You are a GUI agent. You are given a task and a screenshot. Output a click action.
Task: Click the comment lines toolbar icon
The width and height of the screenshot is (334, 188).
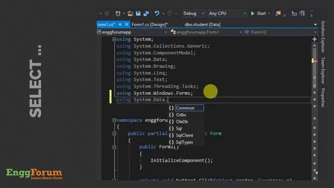tap(302, 14)
